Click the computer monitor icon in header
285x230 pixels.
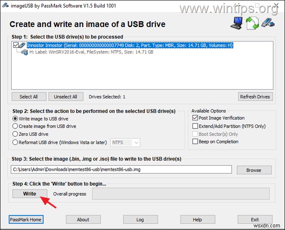coord(237,23)
